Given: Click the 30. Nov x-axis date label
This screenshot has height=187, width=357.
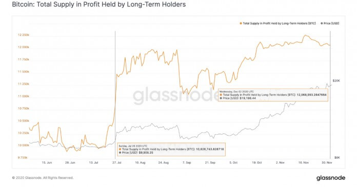Looking at the screenshot, I should 327,162.
